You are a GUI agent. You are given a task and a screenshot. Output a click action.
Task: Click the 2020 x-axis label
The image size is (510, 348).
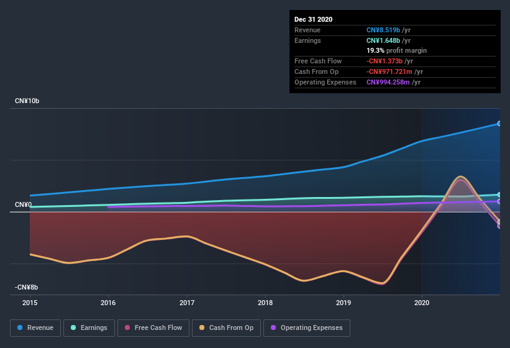point(422,303)
